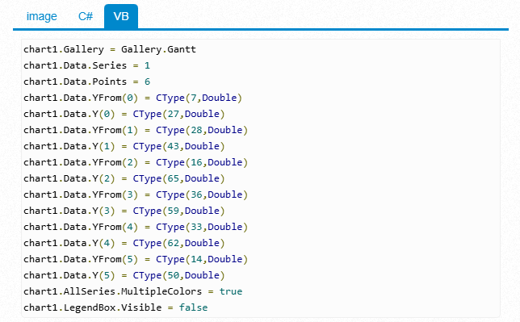Select the active VB tab
The height and width of the screenshot is (322, 520).
[121, 16]
